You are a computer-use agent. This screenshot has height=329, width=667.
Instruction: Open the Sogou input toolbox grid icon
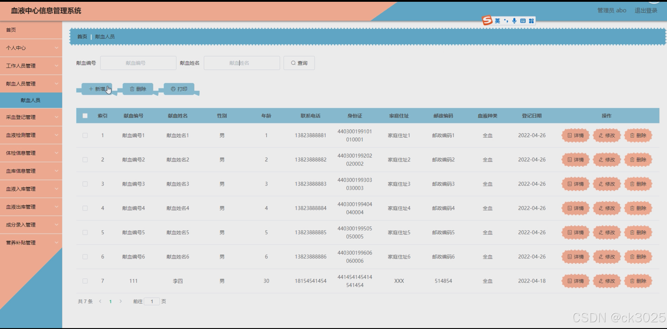coord(531,21)
